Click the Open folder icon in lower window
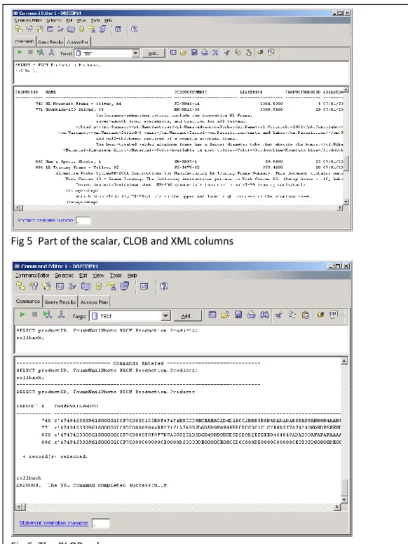Image resolution: width=408 pixels, height=544 pixels. tap(225, 315)
